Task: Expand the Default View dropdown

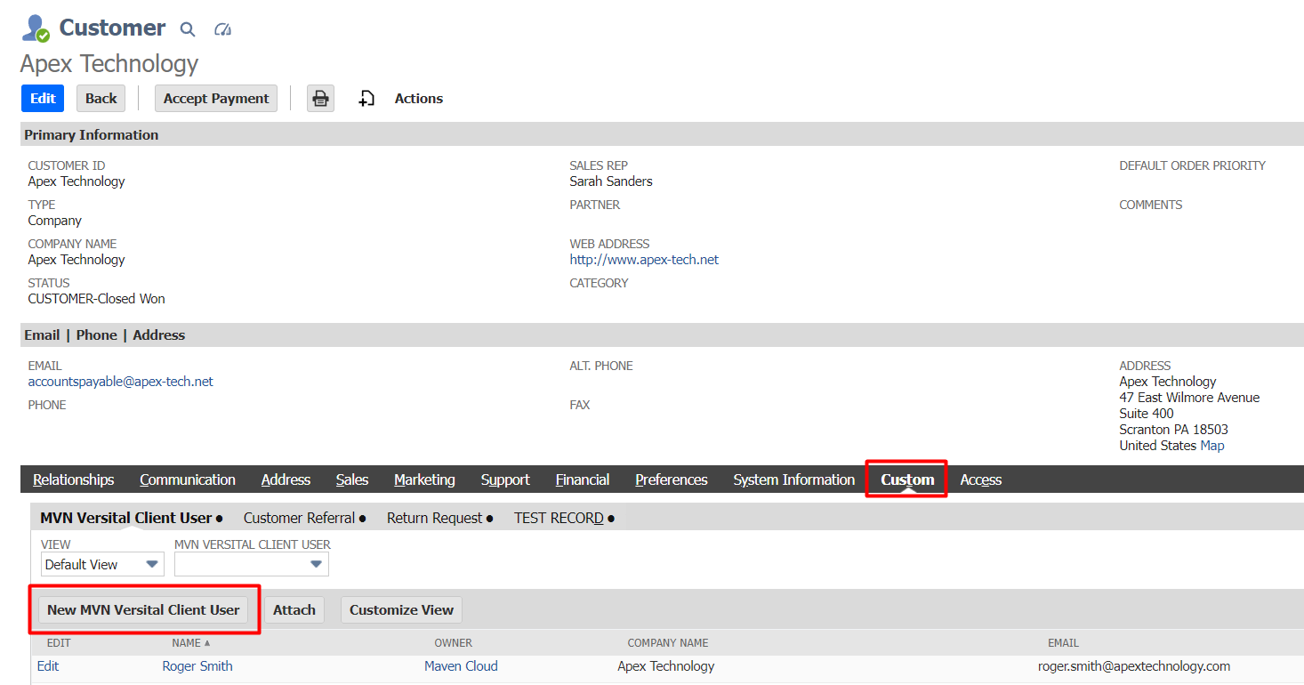Action: (102, 564)
